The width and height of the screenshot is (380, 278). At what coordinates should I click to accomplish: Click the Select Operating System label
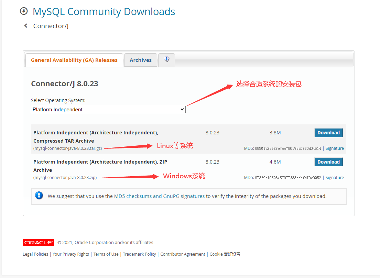point(58,100)
